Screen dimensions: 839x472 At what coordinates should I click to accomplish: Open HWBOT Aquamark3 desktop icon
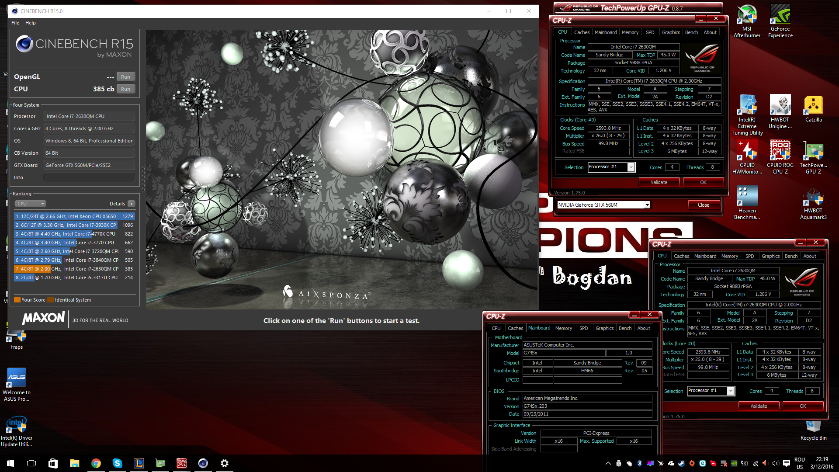(813, 203)
